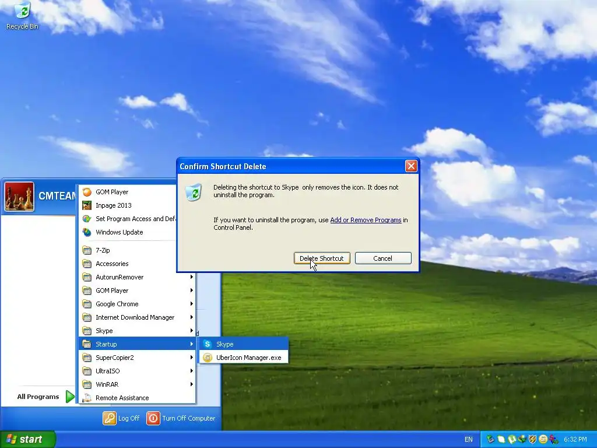Confirm with the Delete Shortcut button
This screenshot has width=597, height=448.
pyautogui.click(x=322, y=258)
